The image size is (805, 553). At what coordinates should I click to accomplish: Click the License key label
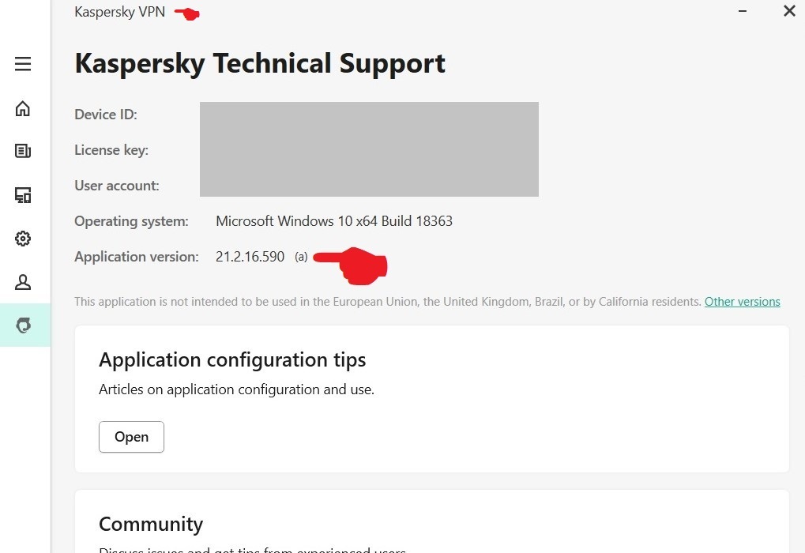(x=111, y=150)
